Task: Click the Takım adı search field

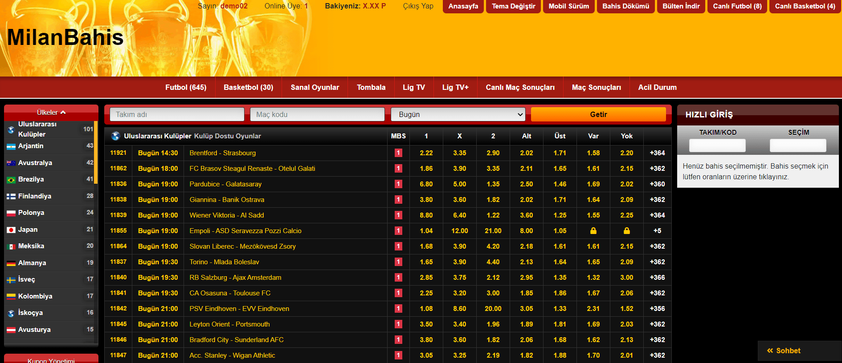Action: tap(177, 114)
